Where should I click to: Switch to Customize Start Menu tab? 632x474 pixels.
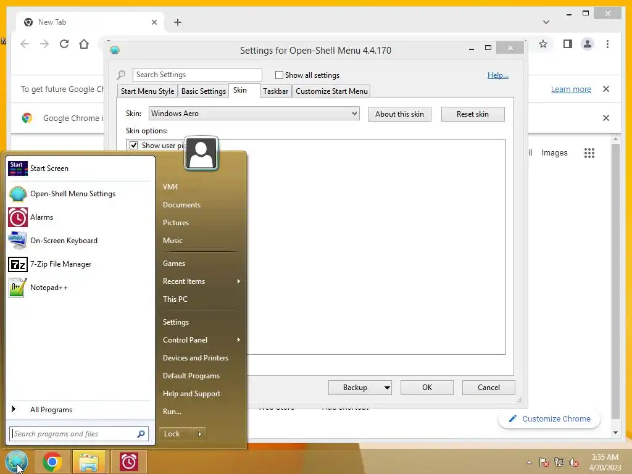point(331,91)
